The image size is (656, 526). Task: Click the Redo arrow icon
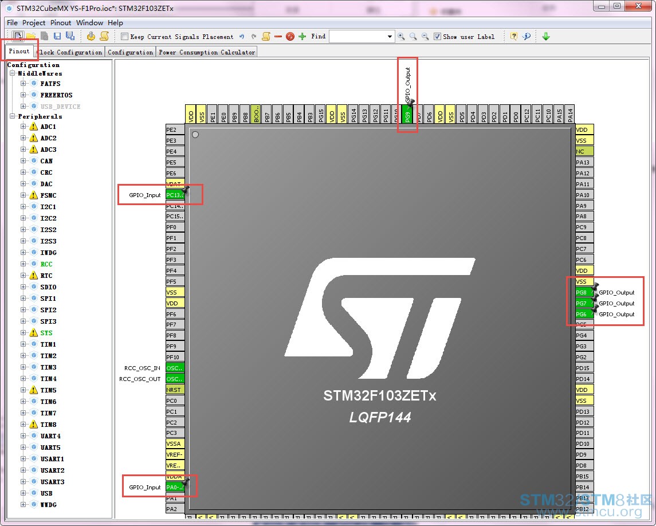click(x=254, y=37)
